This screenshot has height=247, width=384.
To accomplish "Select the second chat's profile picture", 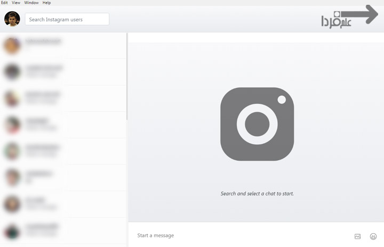I will (12, 72).
